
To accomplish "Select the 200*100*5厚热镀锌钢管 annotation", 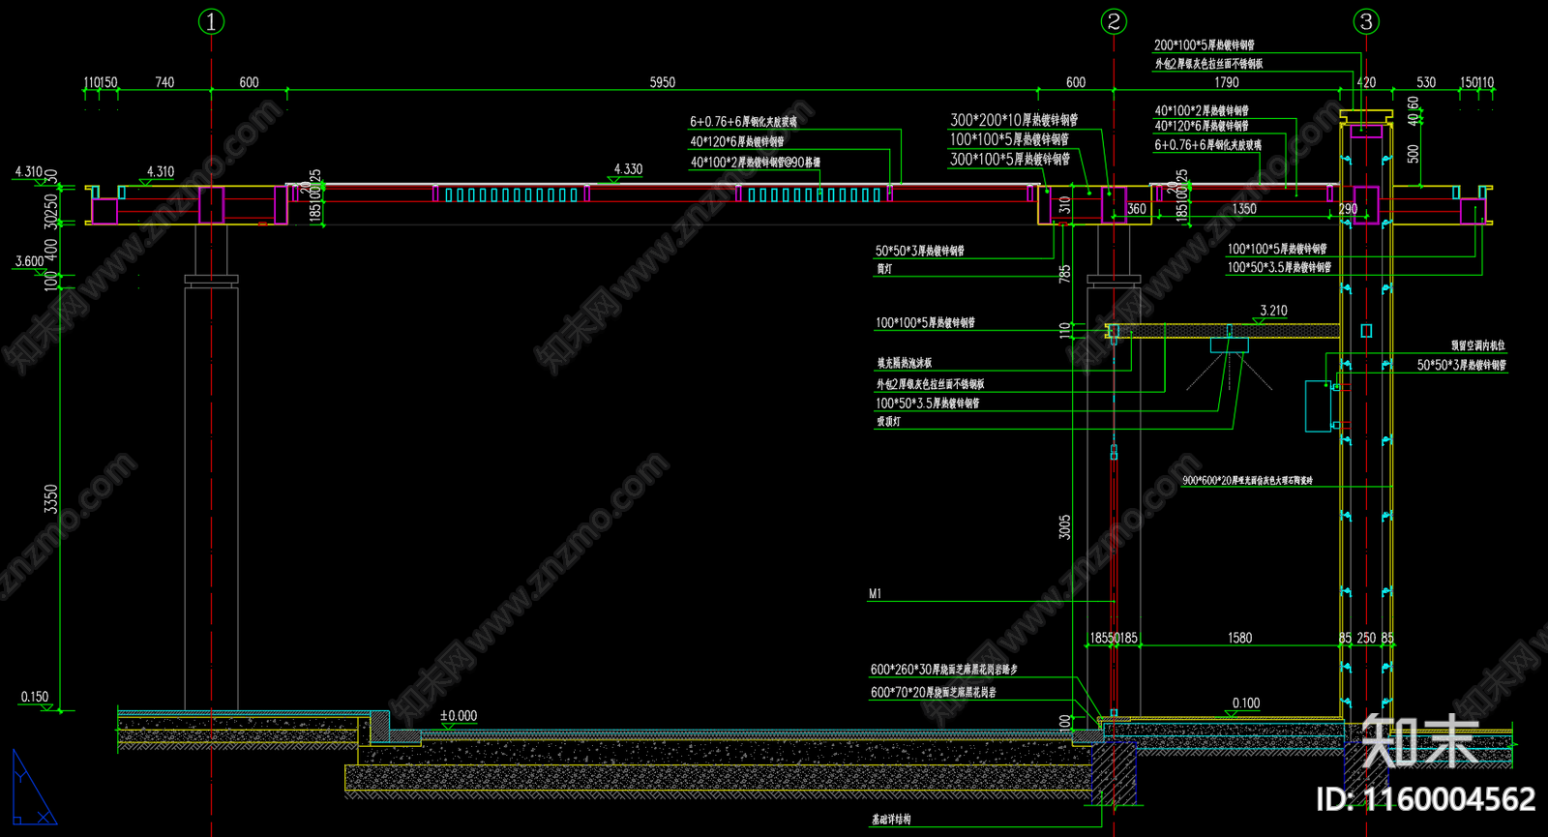I will [1205, 45].
